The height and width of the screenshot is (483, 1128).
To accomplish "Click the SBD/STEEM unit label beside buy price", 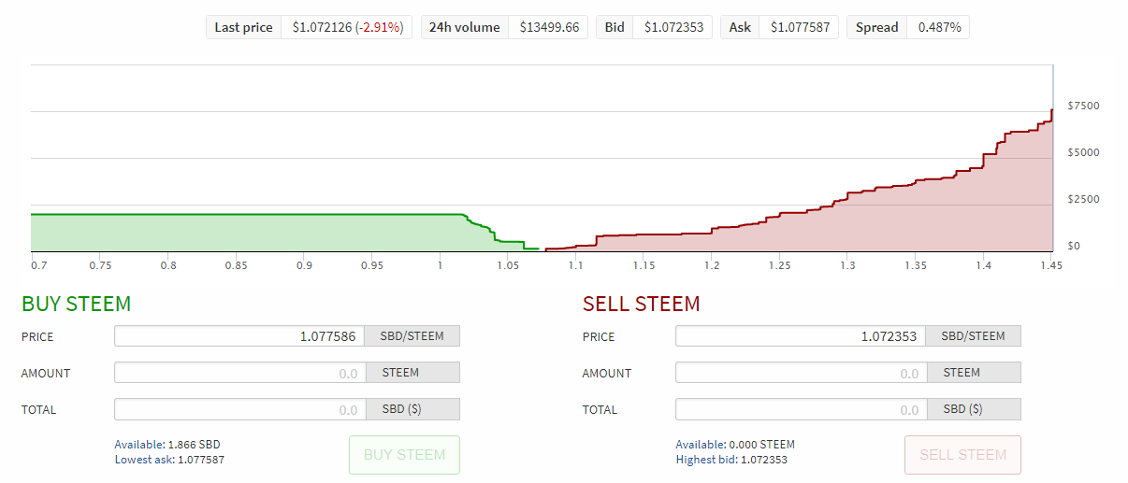I will (412, 336).
